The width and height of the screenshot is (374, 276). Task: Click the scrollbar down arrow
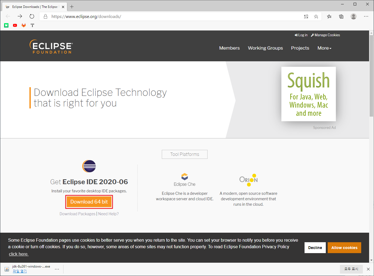[x=372, y=260]
